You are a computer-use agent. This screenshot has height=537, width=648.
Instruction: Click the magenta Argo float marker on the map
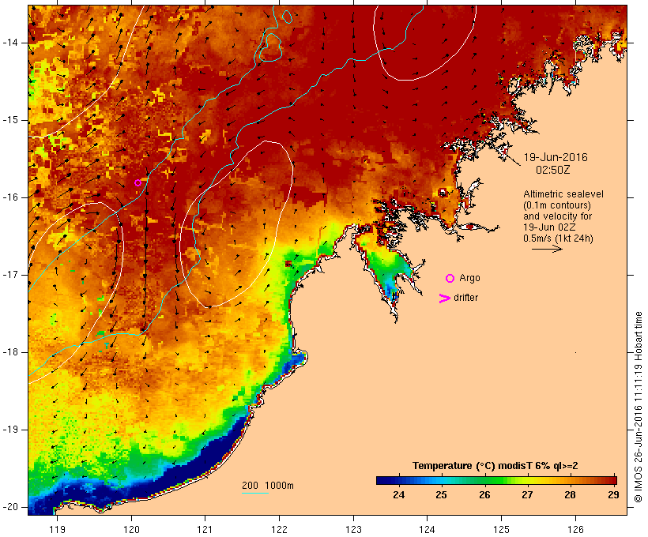point(138,182)
